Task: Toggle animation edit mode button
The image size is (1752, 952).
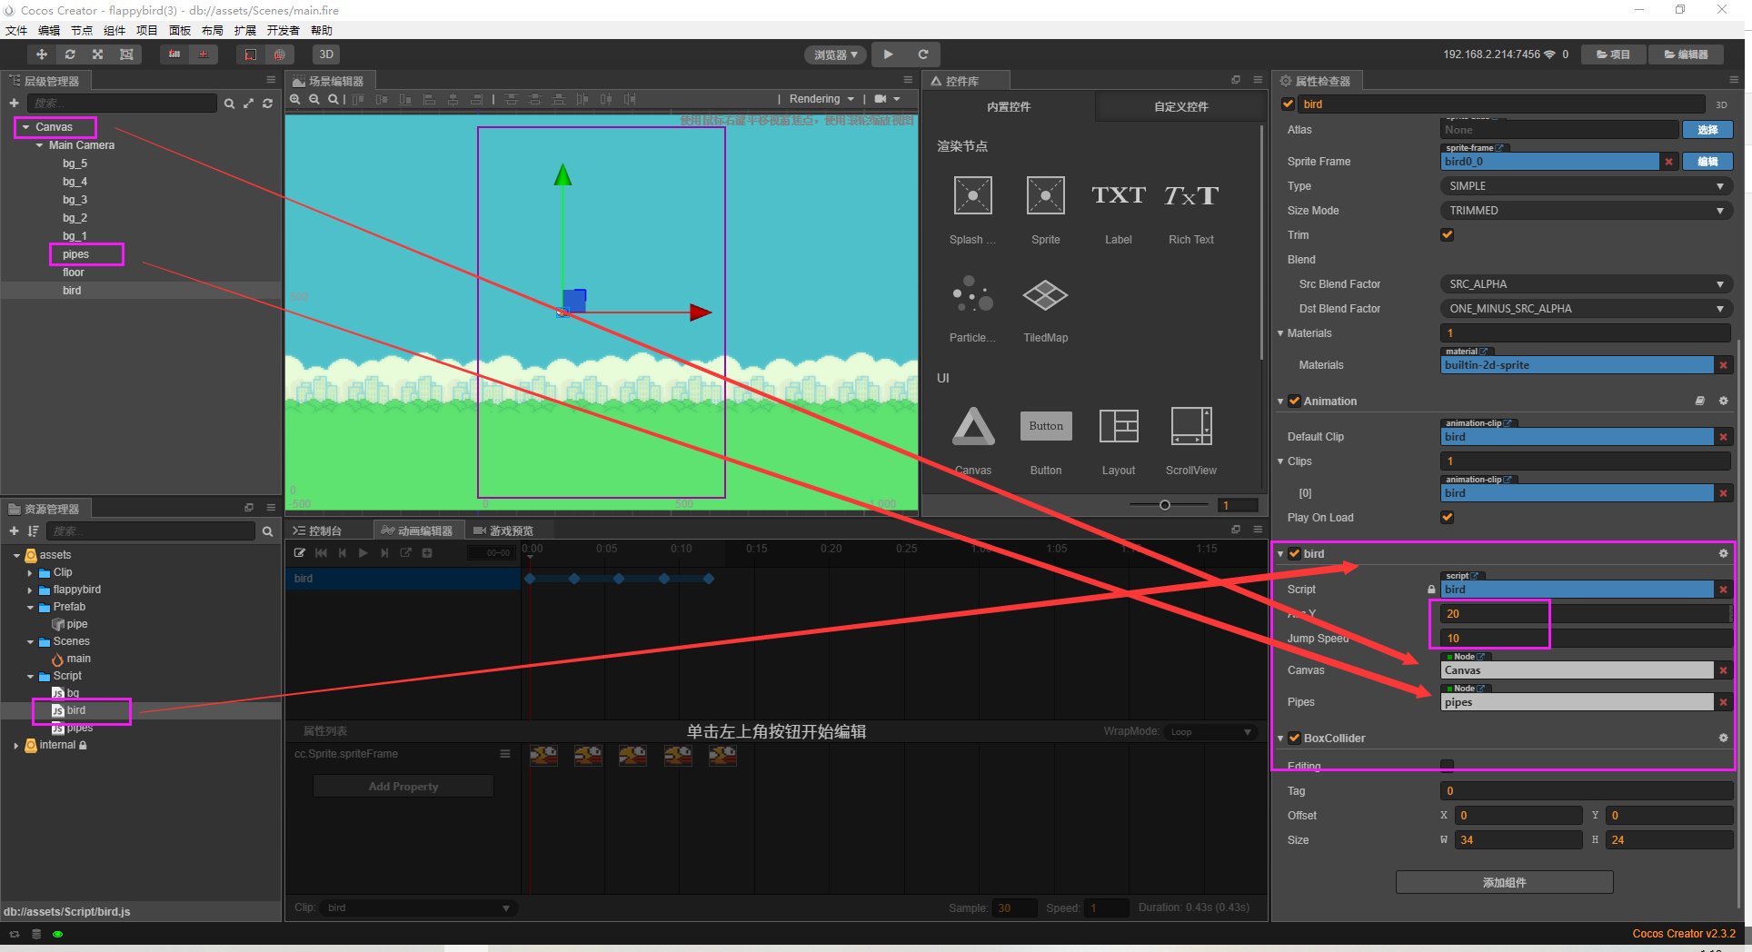Action: click(300, 553)
